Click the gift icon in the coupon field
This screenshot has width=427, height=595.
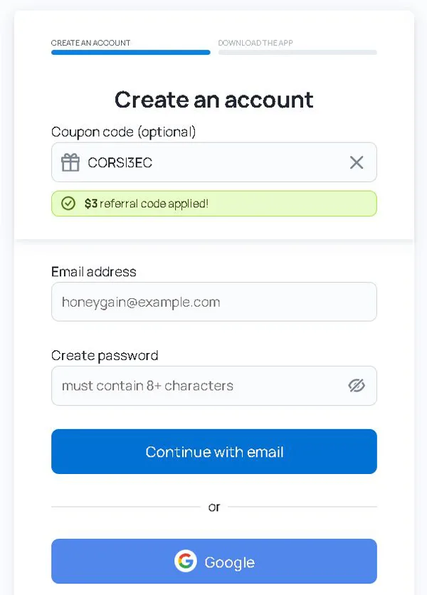70,162
